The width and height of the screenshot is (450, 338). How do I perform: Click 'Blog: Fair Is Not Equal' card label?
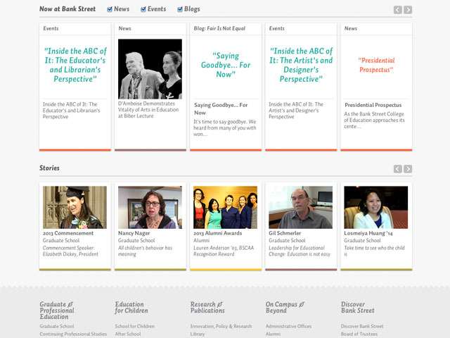coord(219,28)
